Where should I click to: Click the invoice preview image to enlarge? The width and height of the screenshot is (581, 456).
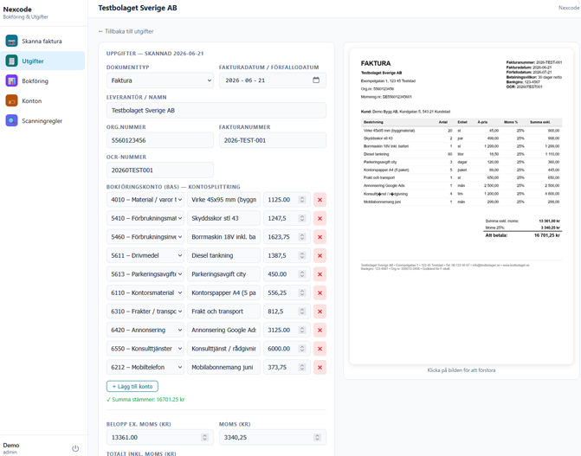462,206
